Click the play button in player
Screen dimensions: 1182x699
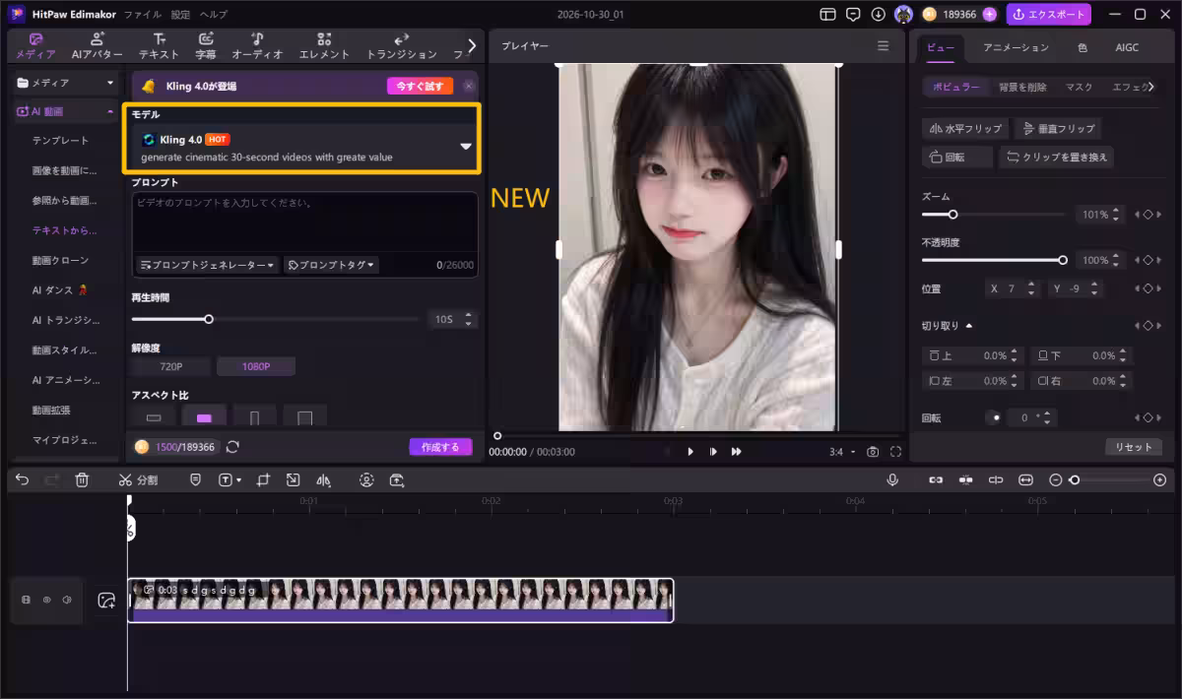tap(690, 452)
